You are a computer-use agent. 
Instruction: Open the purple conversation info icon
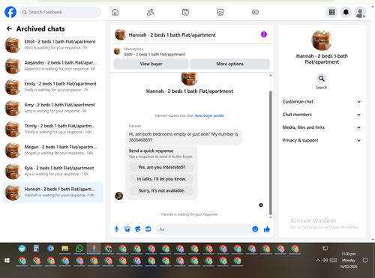(x=264, y=34)
